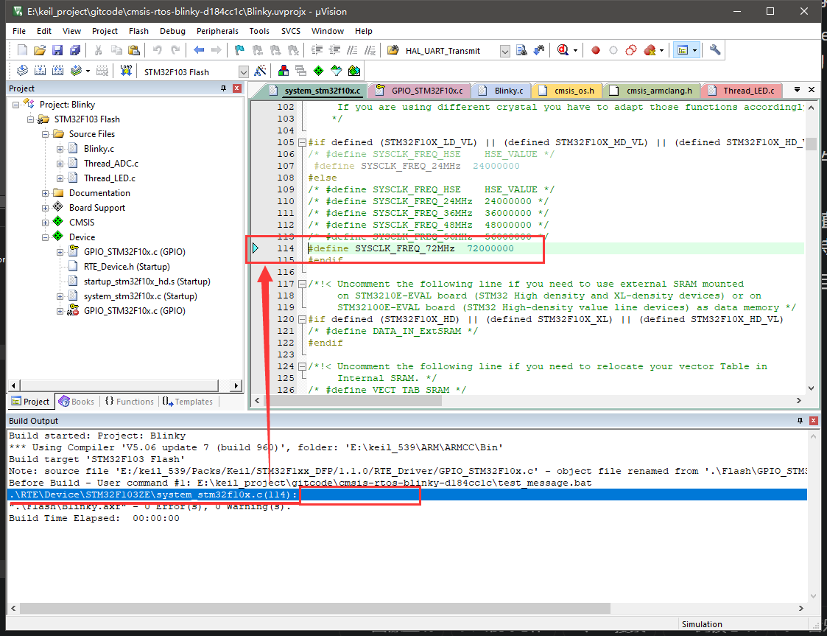
Task: Click the Save All toolbar icon
Action: click(74, 50)
